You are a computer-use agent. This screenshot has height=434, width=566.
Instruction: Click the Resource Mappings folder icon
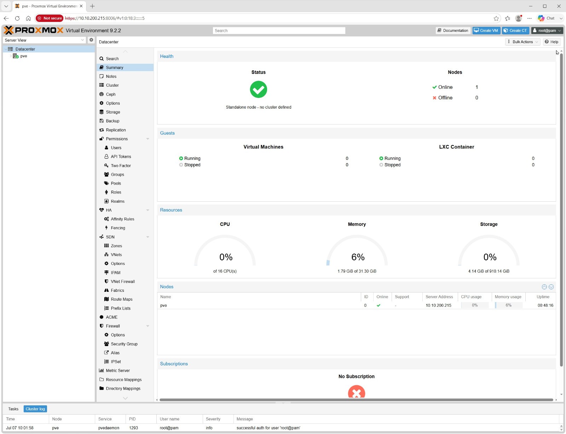coord(102,380)
